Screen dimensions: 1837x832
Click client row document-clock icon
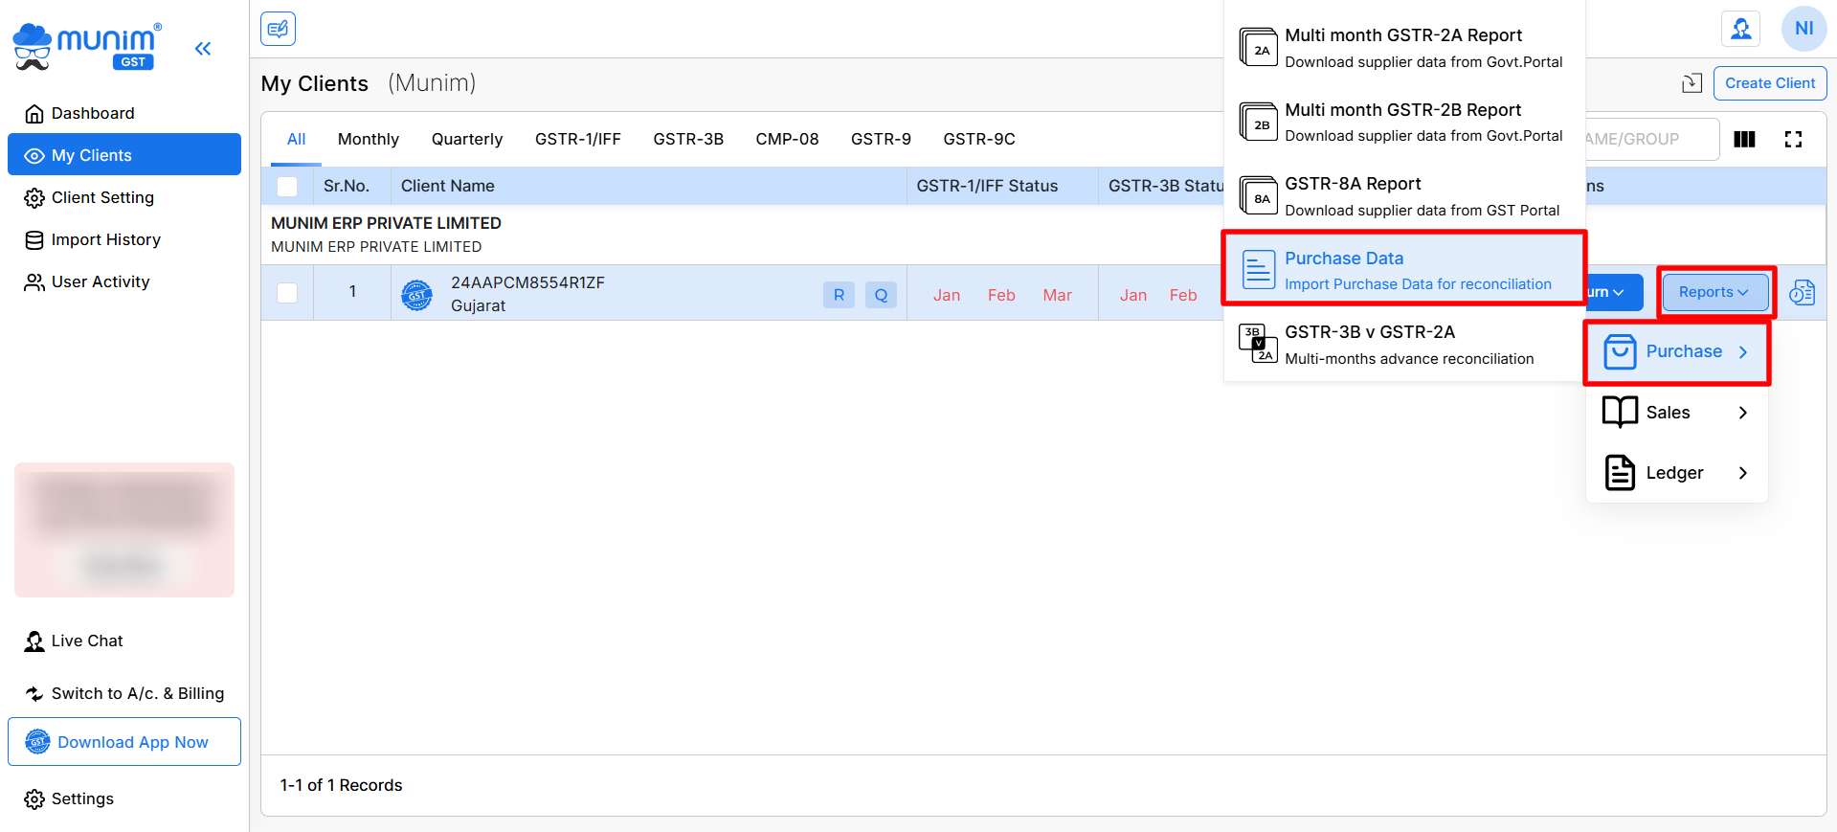pos(1802,293)
